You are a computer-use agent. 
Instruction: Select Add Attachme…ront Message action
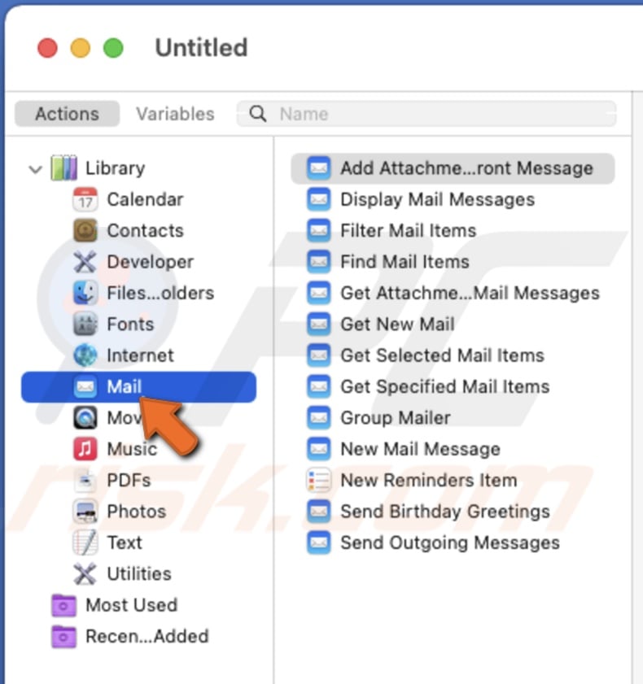[x=453, y=168]
